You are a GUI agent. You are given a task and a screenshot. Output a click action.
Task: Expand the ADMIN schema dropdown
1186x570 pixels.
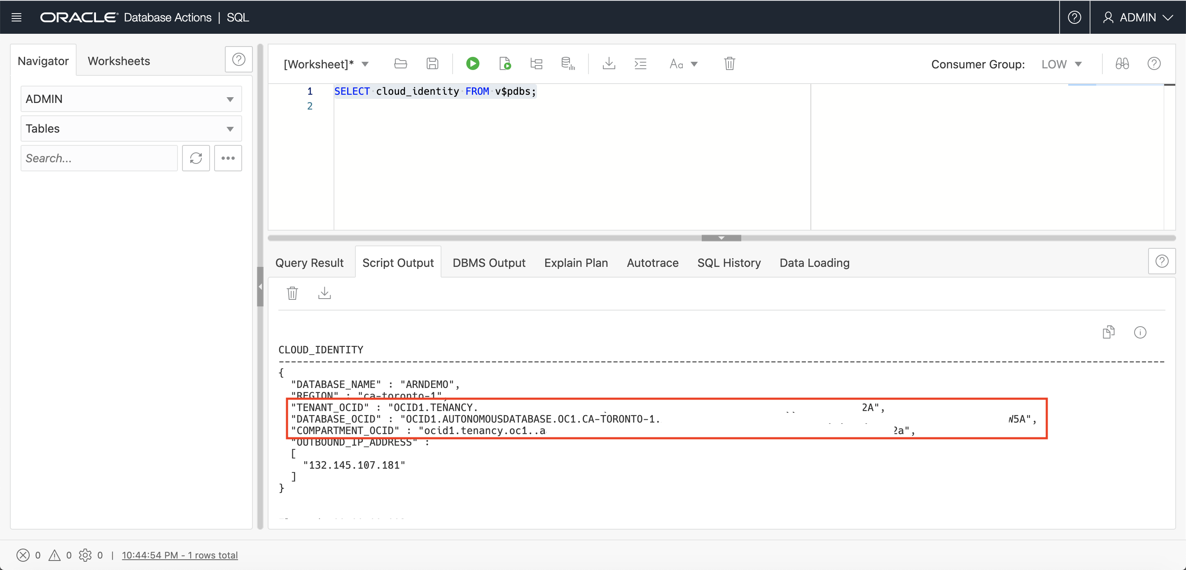click(x=131, y=99)
